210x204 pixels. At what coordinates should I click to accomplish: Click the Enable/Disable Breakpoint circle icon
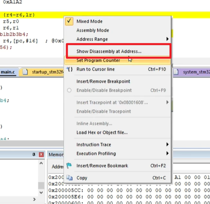pos(69,90)
